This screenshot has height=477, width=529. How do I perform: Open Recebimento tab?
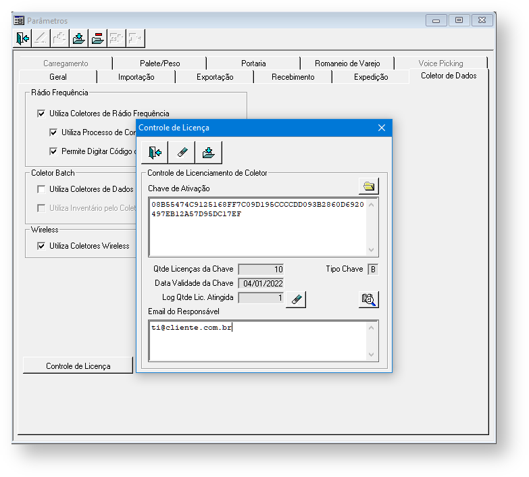click(x=293, y=77)
